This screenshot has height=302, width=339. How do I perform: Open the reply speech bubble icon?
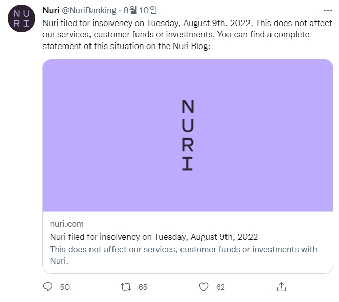click(x=48, y=287)
